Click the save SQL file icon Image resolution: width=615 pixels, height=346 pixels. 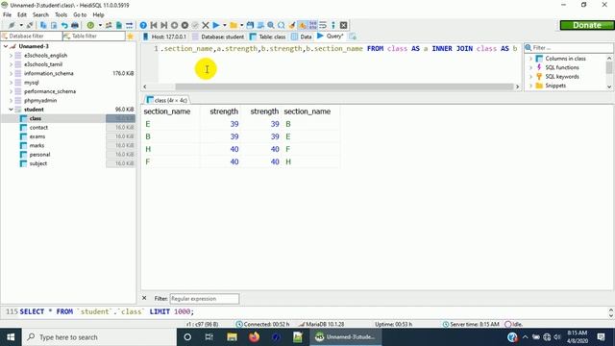(x=250, y=25)
